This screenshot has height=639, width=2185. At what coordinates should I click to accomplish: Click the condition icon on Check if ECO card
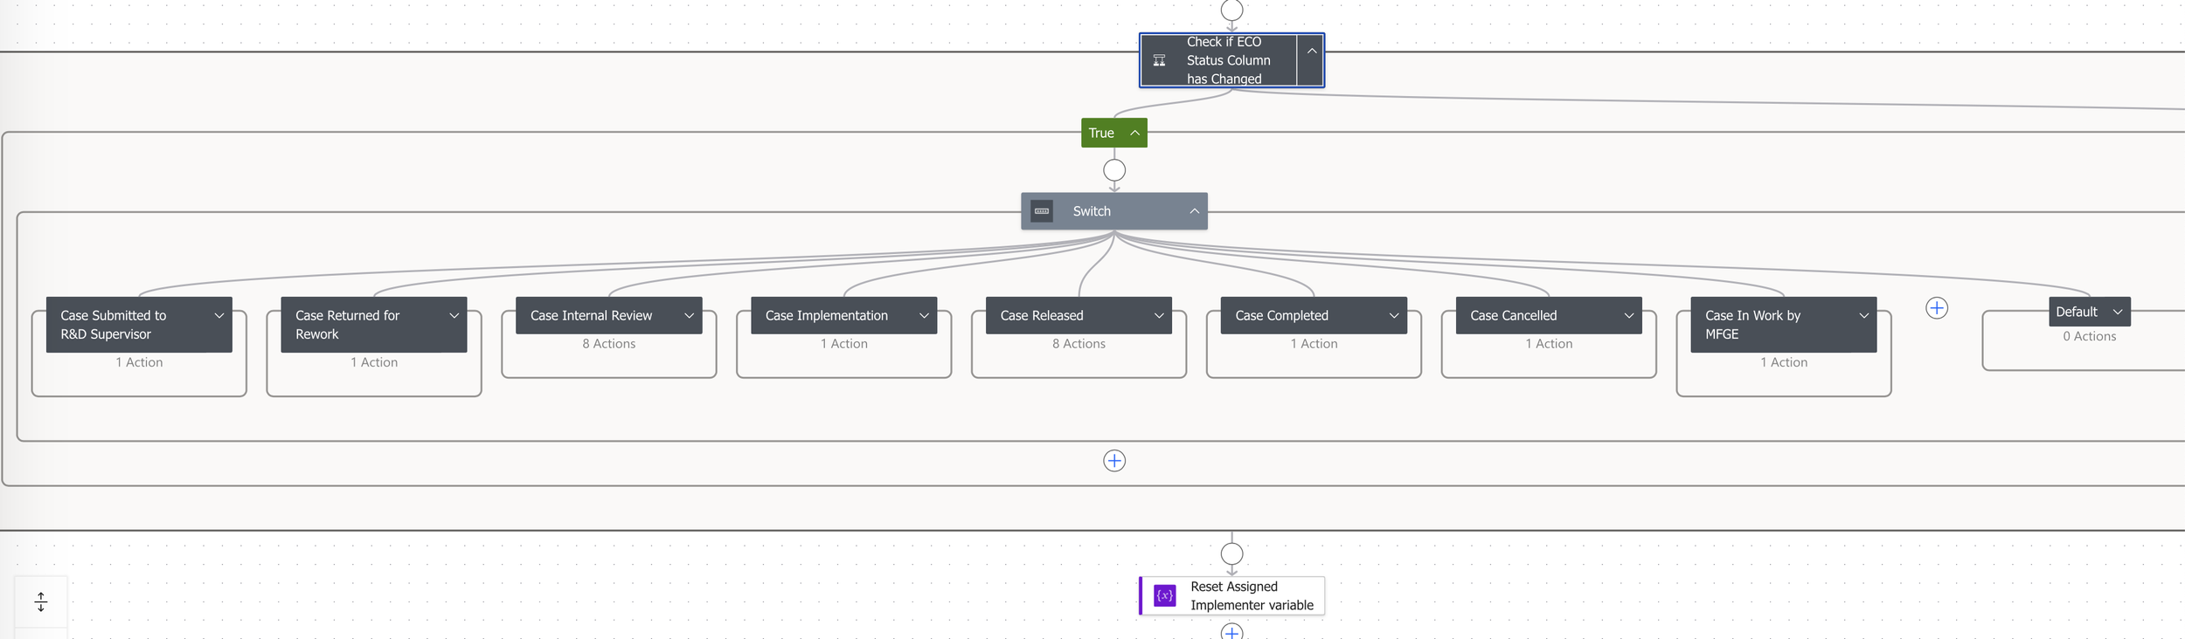(x=1159, y=60)
